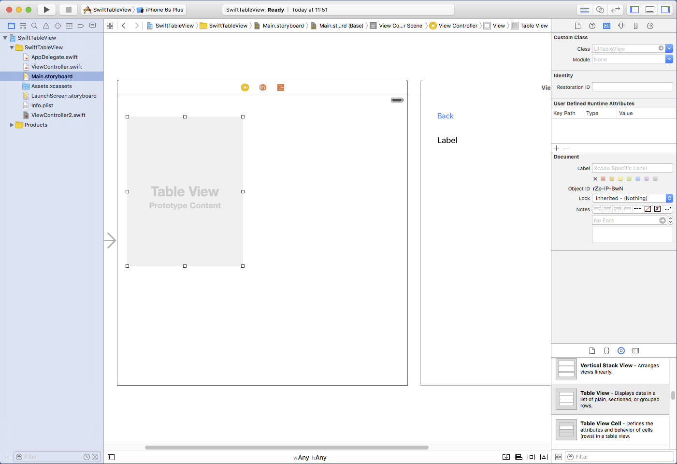Choose the red label color swatch
This screenshot has height=464, width=677.
point(603,179)
